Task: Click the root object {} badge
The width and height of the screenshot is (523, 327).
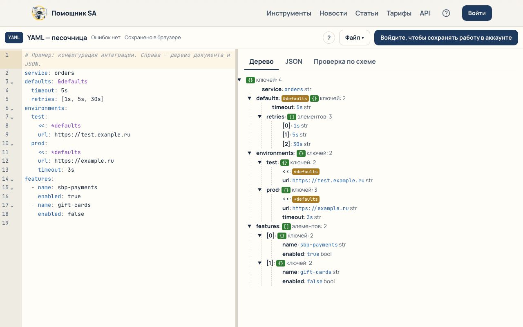Action: click(x=250, y=80)
